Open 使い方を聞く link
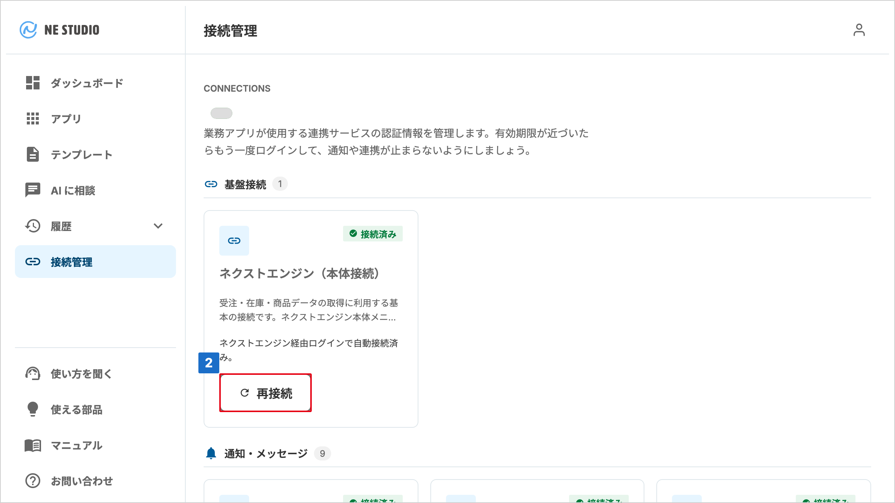Viewport: 895px width, 503px height. coord(95,373)
